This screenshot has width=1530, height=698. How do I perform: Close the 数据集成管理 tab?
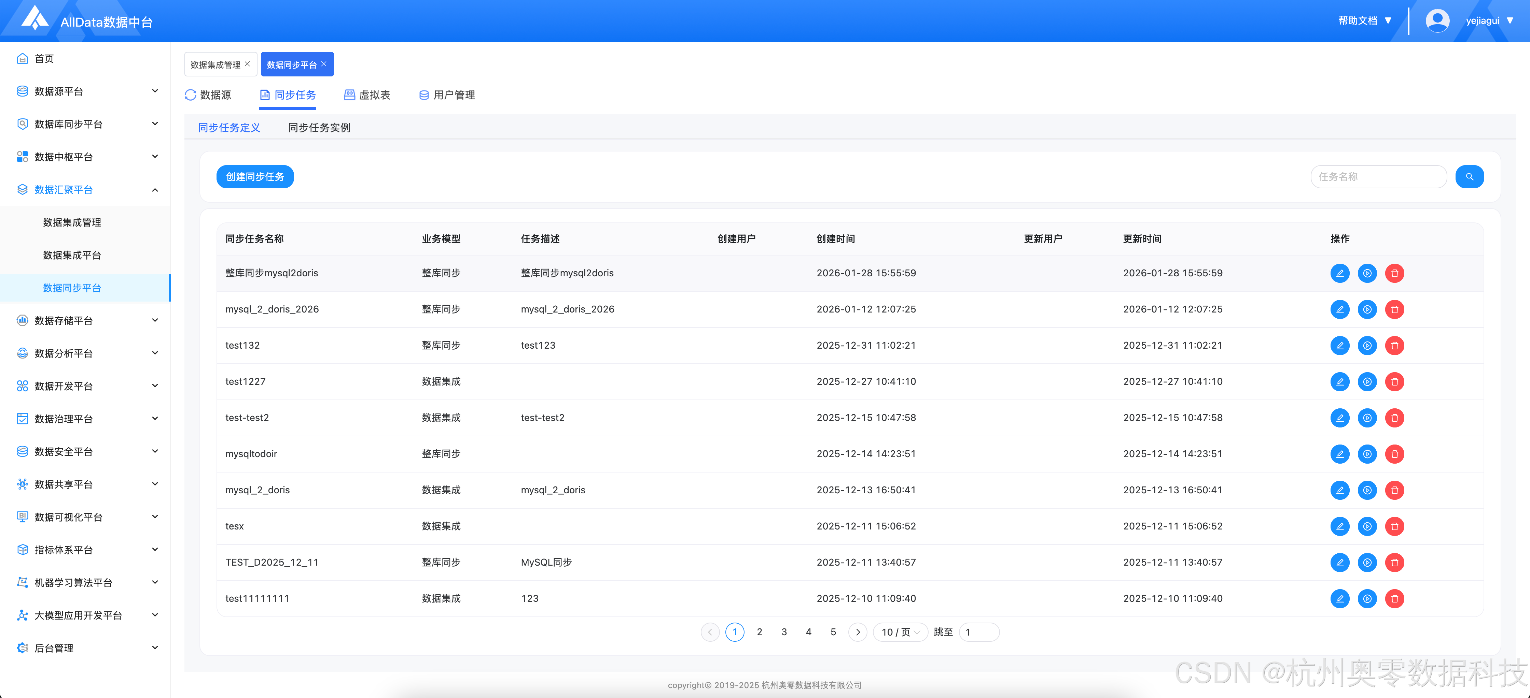point(248,64)
